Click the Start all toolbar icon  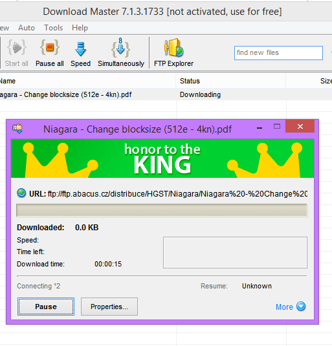point(17,47)
